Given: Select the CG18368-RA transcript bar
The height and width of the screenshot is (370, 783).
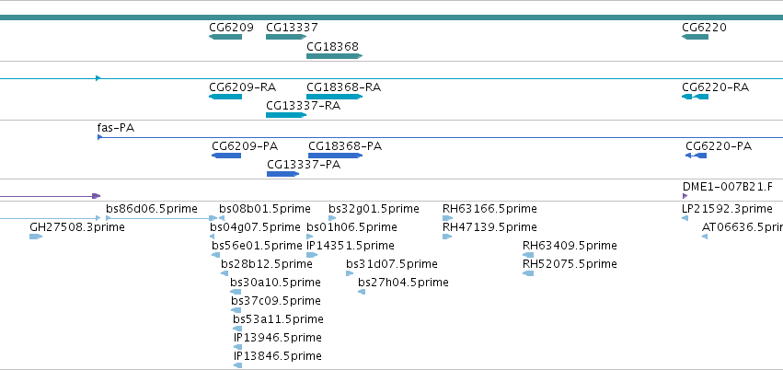Looking at the screenshot, I should tap(335, 97).
